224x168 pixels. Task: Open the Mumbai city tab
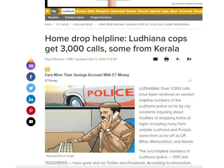(81, 11)
